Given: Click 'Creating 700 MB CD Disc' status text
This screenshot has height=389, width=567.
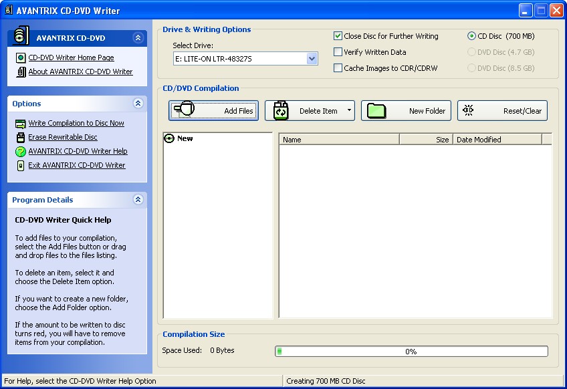Looking at the screenshot, I should [x=326, y=381].
